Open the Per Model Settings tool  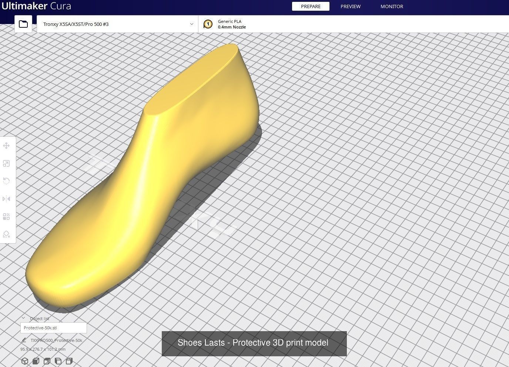tap(6, 217)
